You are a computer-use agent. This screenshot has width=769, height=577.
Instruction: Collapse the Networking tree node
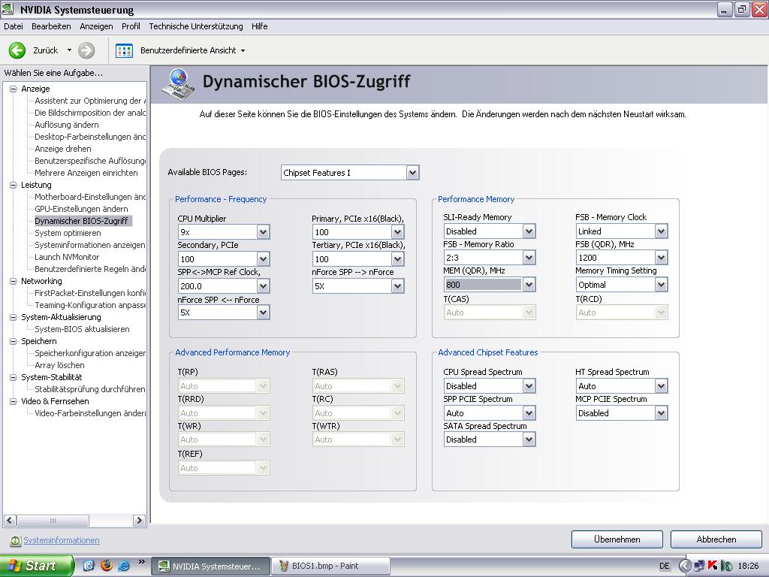click(14, 281)
